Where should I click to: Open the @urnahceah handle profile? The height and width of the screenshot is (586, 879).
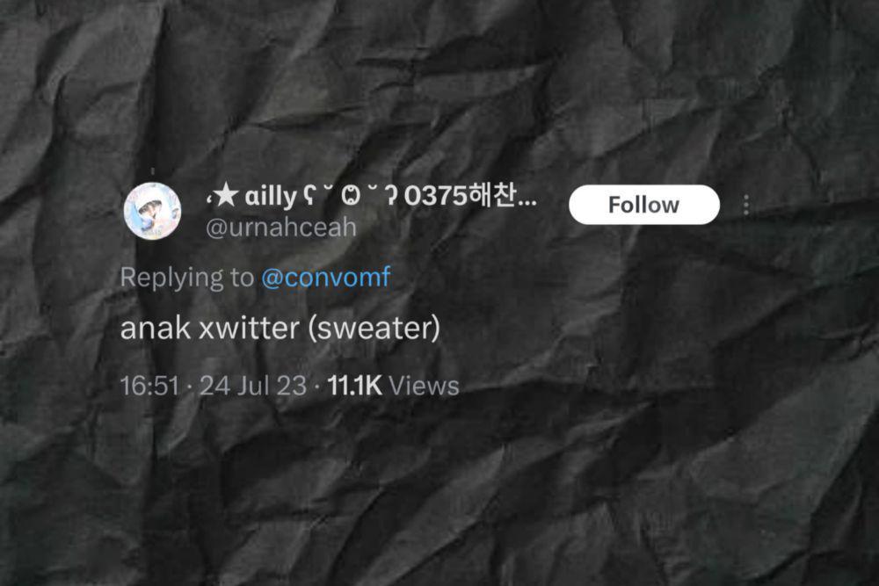281,227
